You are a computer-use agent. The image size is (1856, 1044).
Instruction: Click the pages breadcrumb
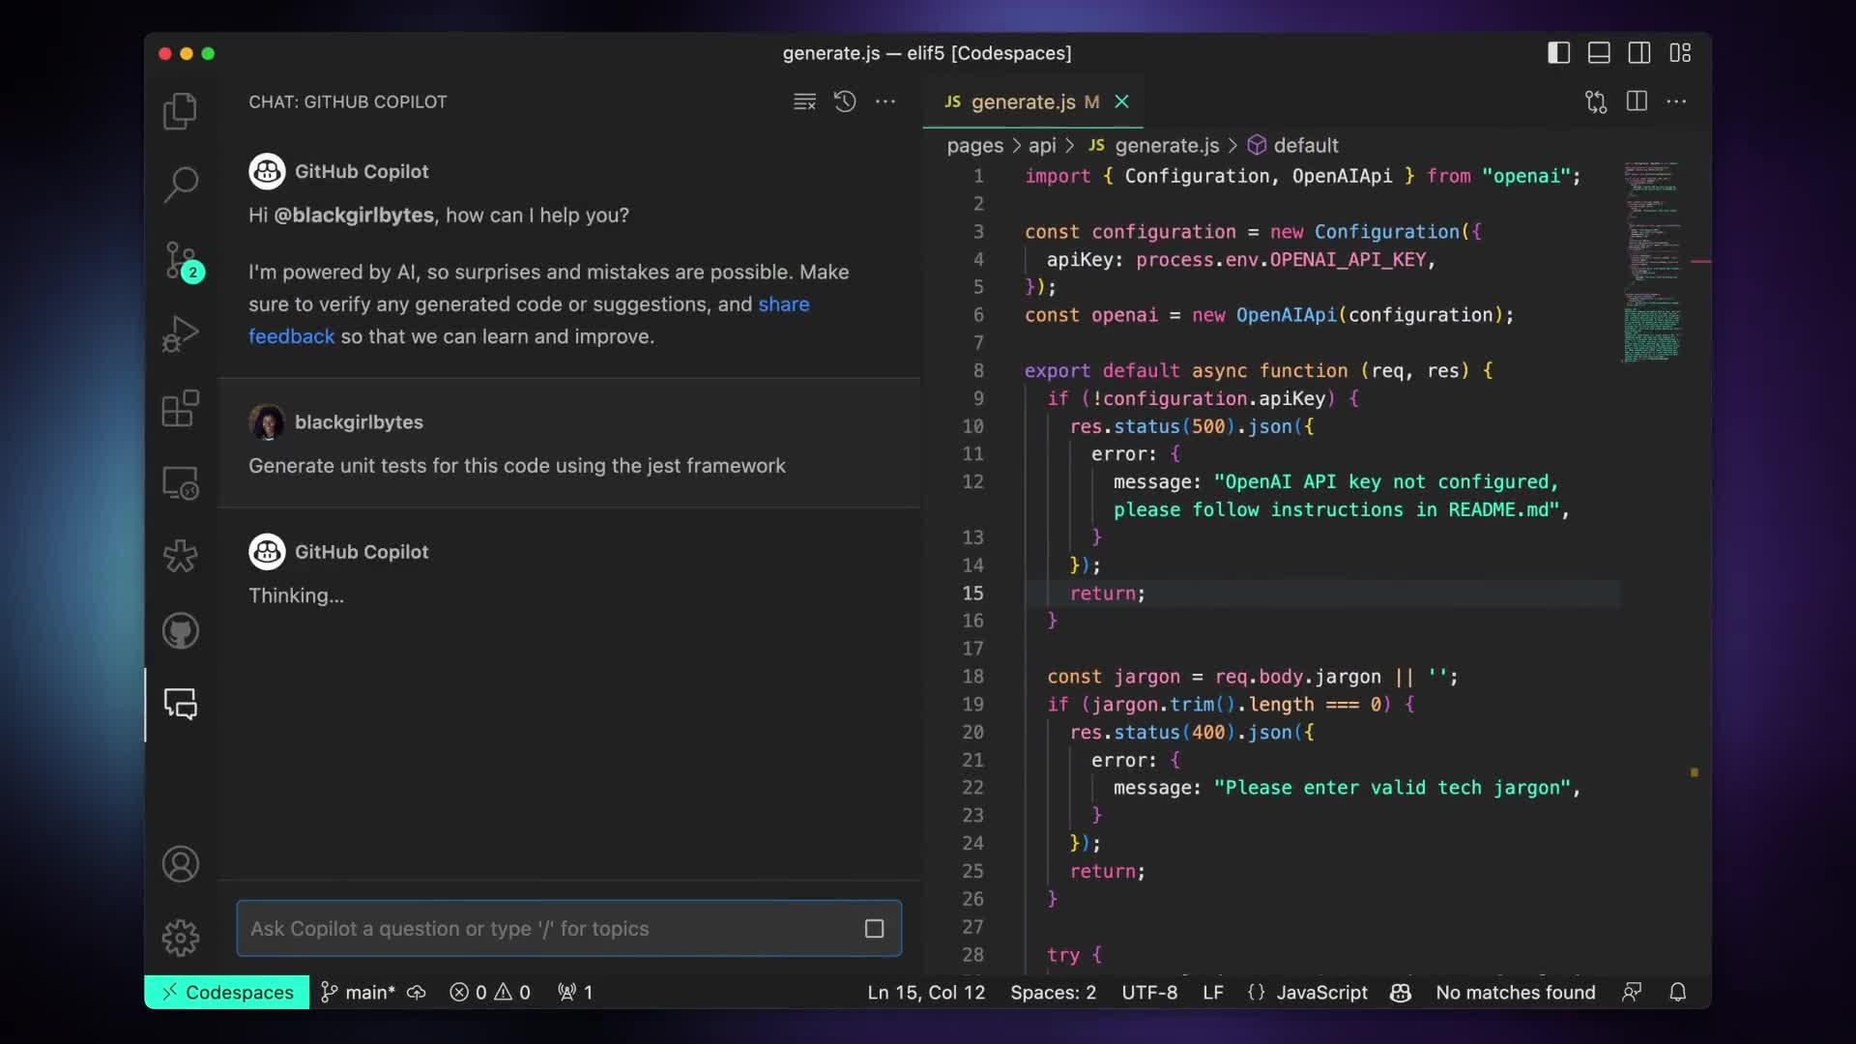tap(974, 145)
